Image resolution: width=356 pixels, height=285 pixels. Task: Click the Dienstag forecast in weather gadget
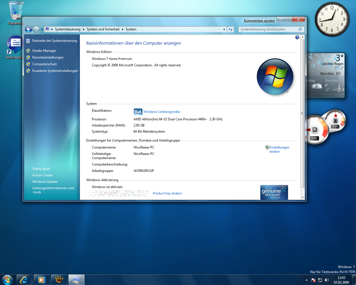[x=334, y=85]
